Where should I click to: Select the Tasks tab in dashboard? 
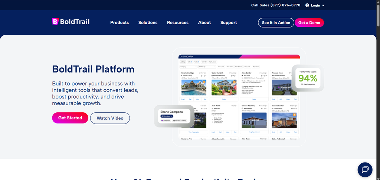tap(197, 62)
